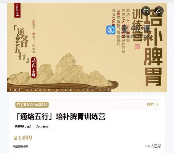Click the red 迷罗亲研 badge
Viewport: 174px width, 153px height.
(33, 68)
